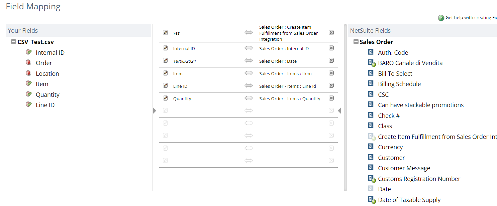
Task: Click the custom field icon beside BARO Canale di Vendita
Action: coord(372,63)
